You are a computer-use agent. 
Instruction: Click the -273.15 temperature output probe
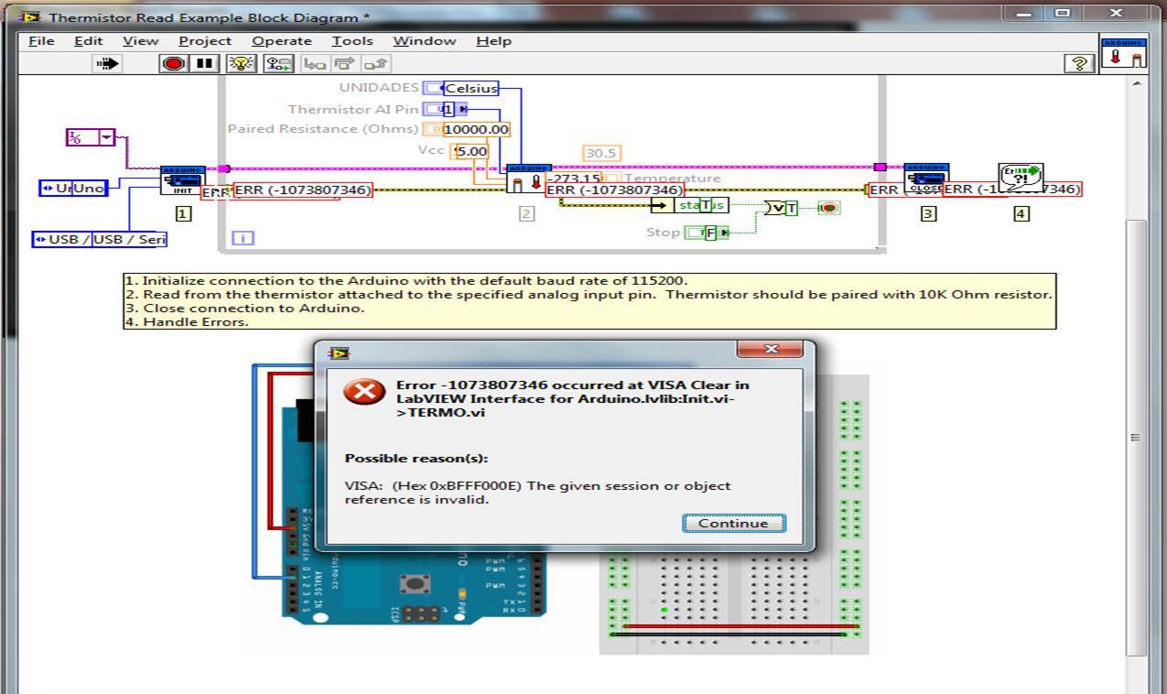[x=573, y=178]
